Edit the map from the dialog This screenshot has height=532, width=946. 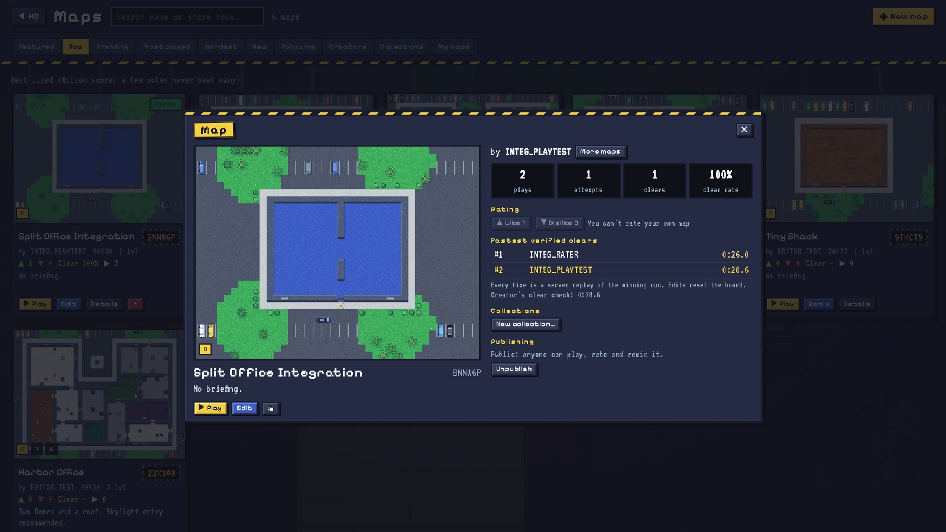click(245, 408)
